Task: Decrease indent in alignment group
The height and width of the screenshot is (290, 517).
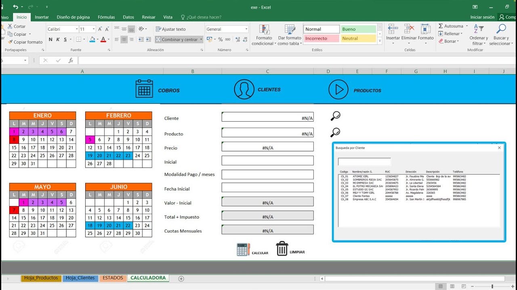Action: click(140, 39)
